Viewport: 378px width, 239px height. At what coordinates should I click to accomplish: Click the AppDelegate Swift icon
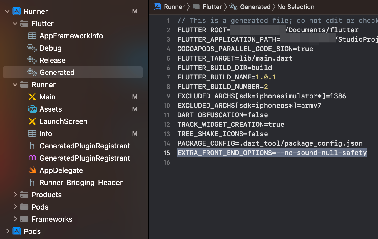click(x=32, y=170)
